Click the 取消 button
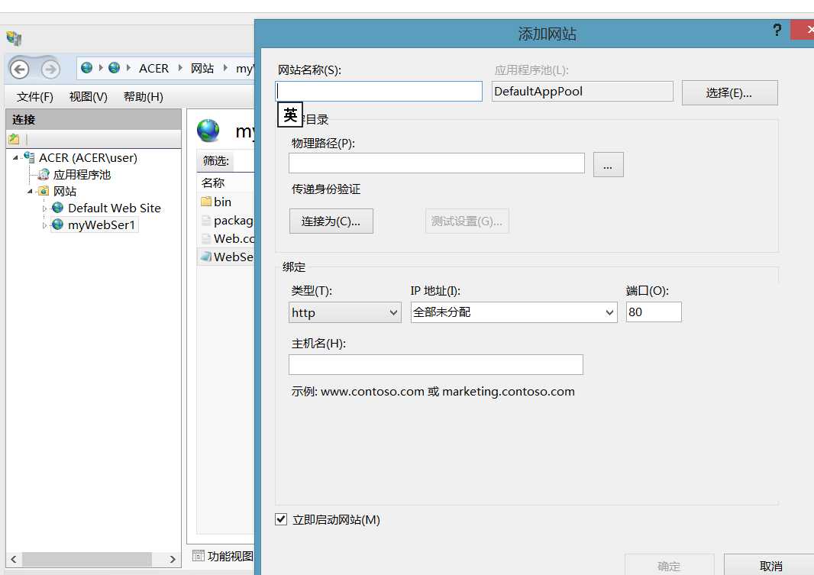The width and height of the screenshot is (814, 575). (x=770, y=565)
